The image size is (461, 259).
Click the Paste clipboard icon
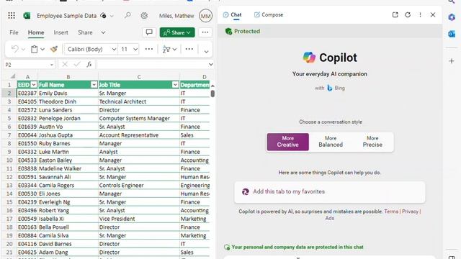point(35,49)
